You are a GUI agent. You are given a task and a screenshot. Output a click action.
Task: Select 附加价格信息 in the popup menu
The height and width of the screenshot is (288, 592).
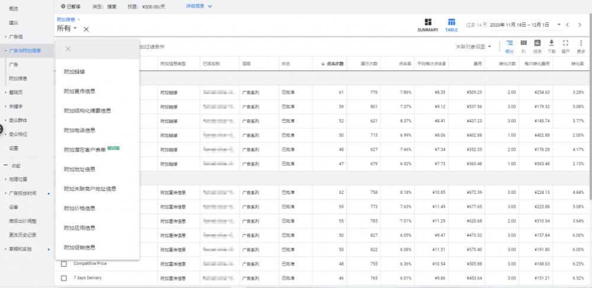click(x=79, y=208)
